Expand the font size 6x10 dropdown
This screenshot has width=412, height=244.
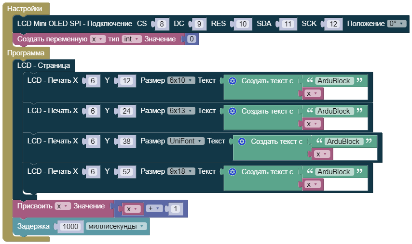coord(181,81)
